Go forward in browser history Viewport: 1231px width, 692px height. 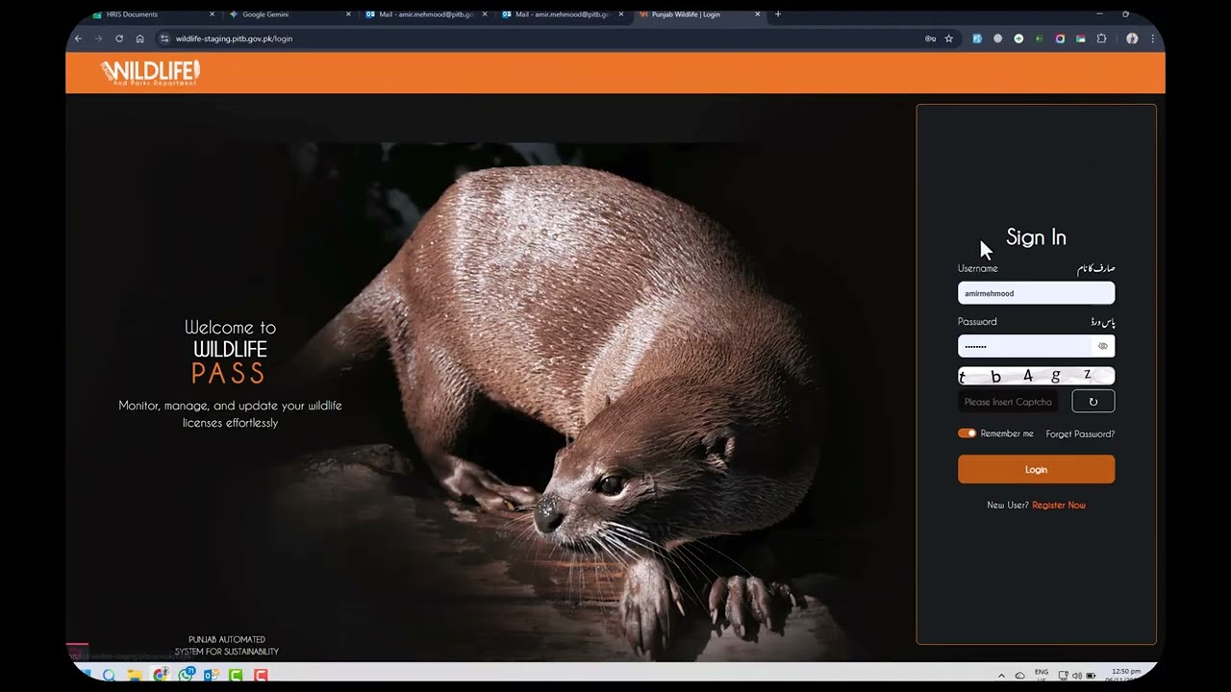(x=98, y=38)
